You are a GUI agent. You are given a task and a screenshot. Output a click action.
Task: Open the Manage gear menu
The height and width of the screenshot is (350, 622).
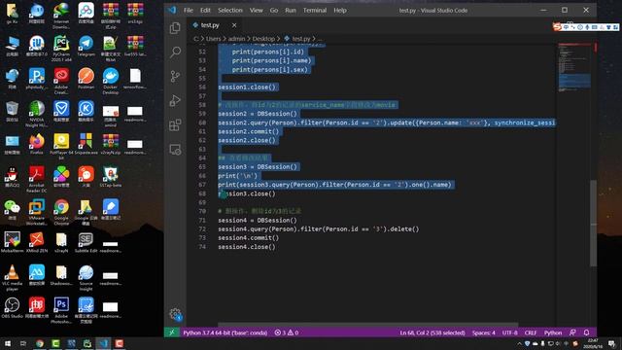(x=175, y=314)
